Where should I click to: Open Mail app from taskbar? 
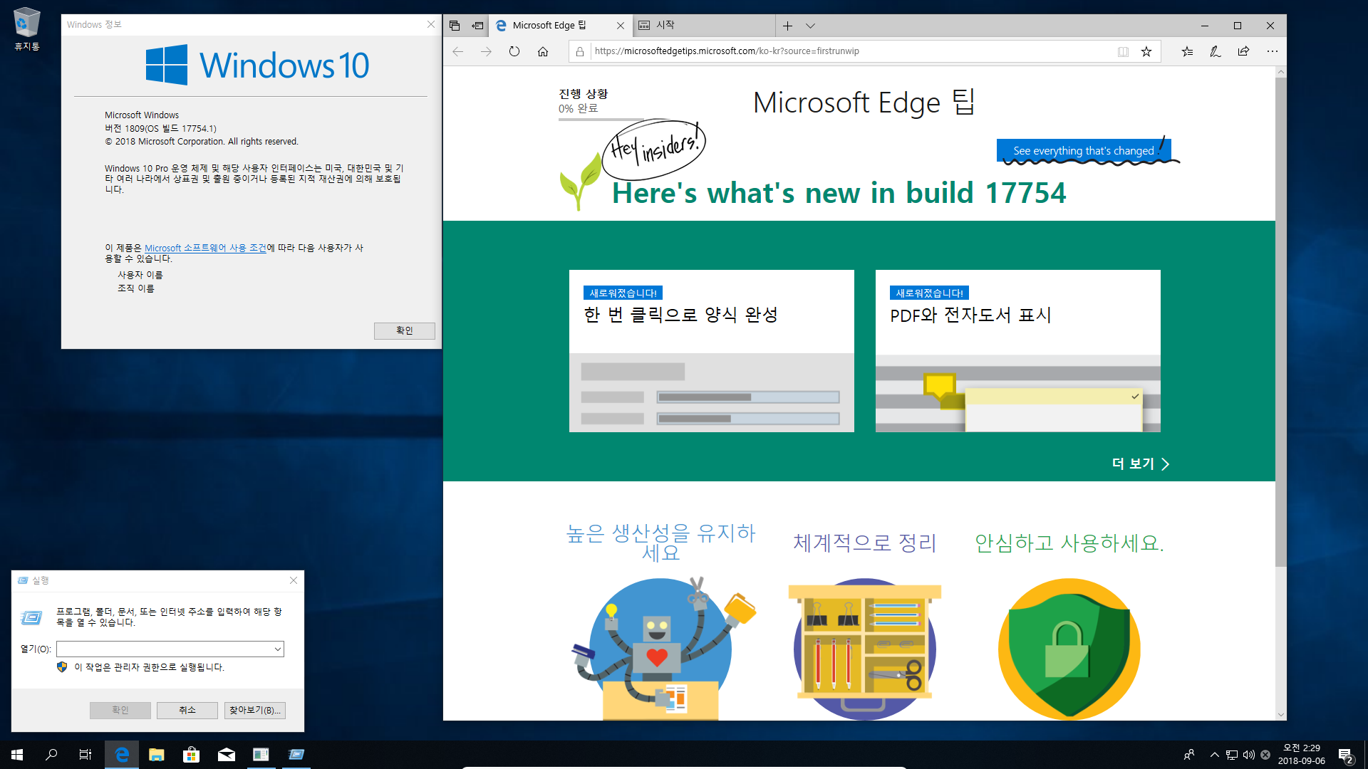[227, 755]
